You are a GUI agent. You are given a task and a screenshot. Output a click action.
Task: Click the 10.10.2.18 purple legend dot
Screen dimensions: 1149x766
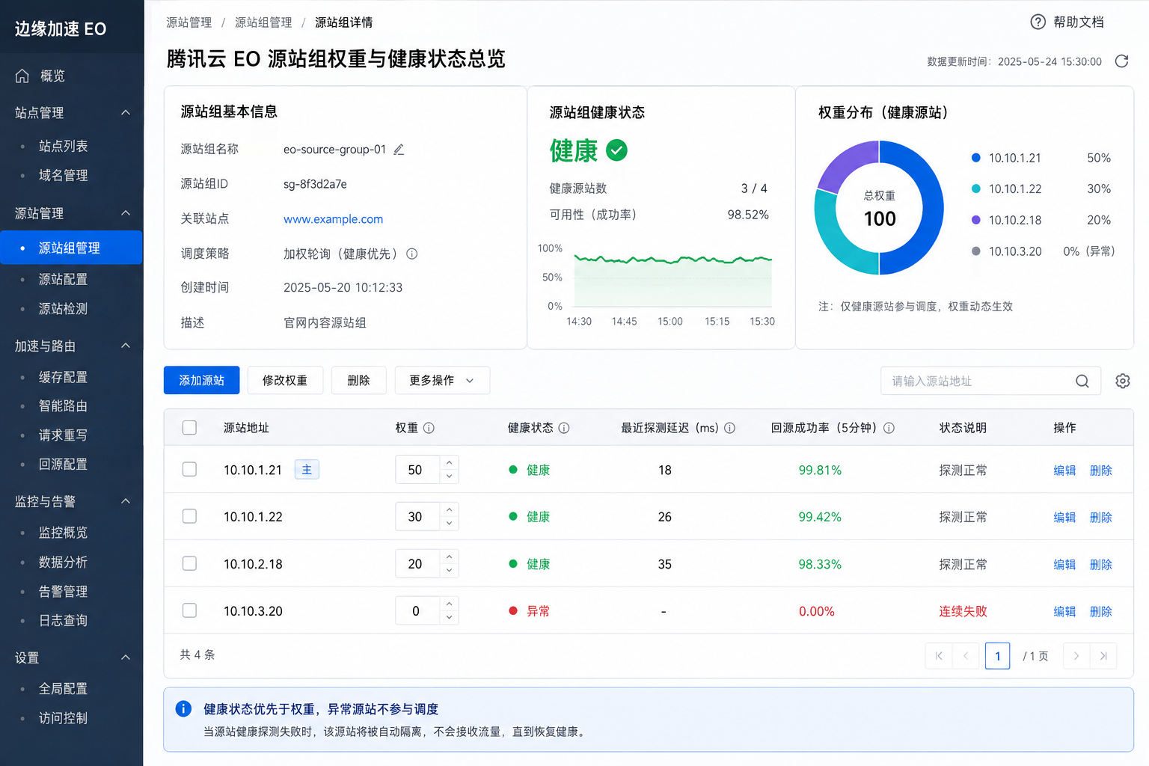click(x=975, y=220)
